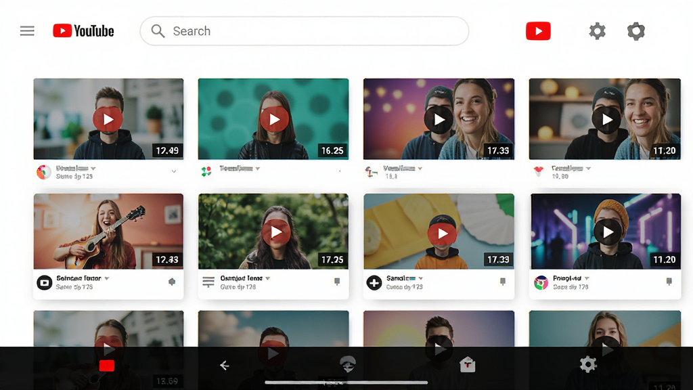Click pin icon on Soincee Iortor card
This screenshot has width=693, height=390.
pyautogui.click(x=172, y=282)
